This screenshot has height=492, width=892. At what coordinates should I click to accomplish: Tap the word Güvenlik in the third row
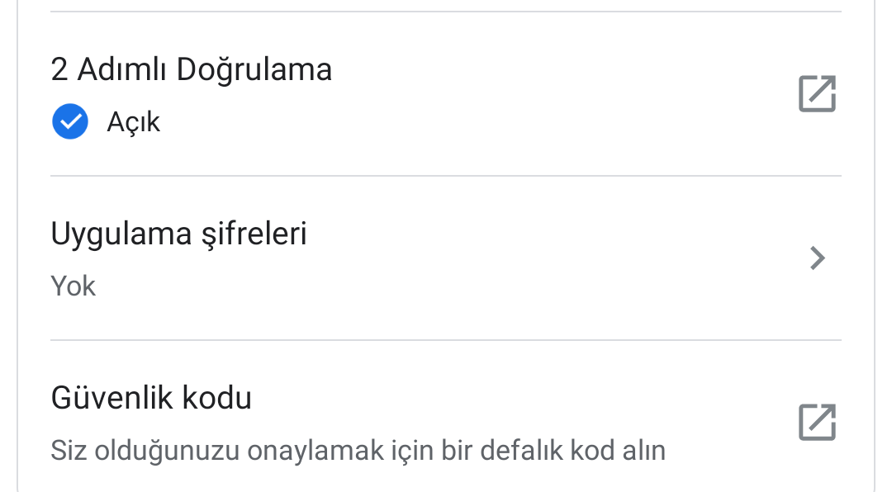coord(111,398)
